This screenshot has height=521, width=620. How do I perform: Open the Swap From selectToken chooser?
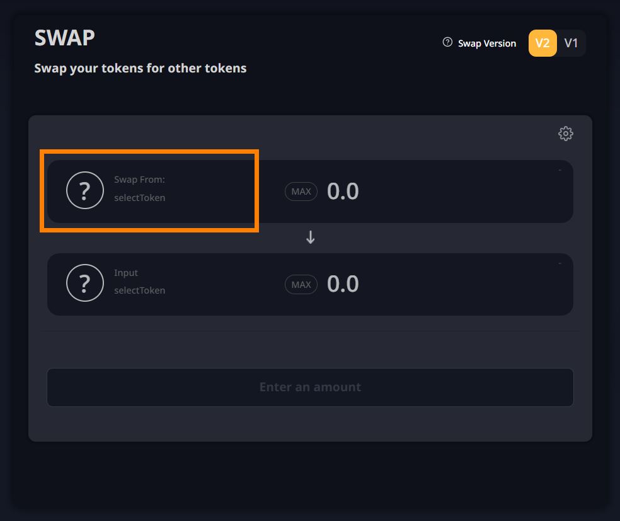pos(139,198)
